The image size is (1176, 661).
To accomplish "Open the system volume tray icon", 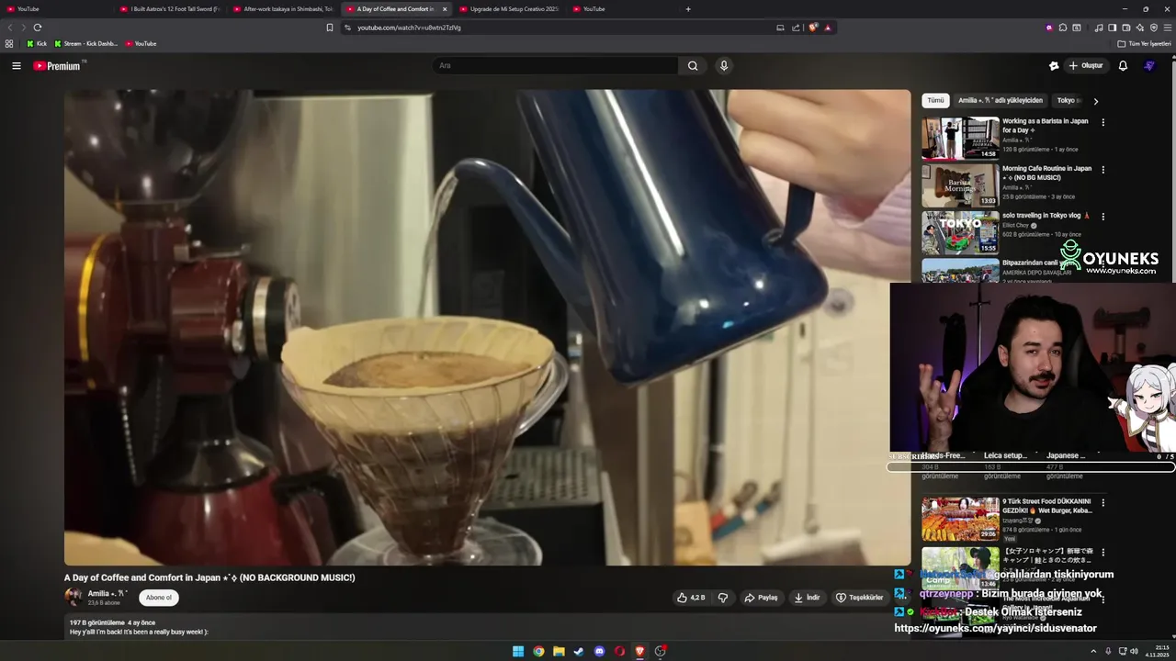I will (1133, 652).
